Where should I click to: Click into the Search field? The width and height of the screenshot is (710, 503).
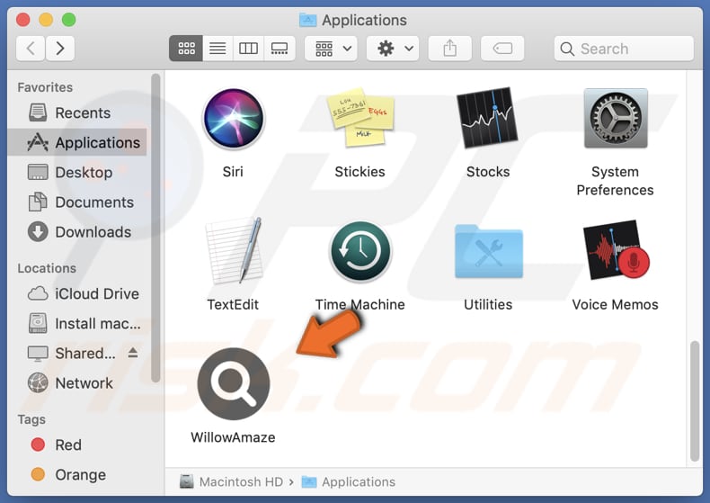click(624, 49)
